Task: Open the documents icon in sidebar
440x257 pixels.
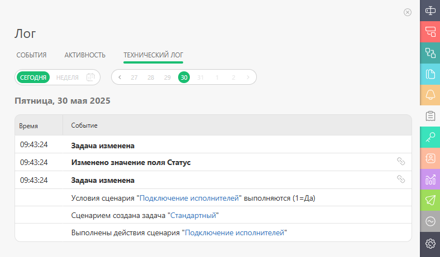Action: pyautogui.click(x=430, y=74)
